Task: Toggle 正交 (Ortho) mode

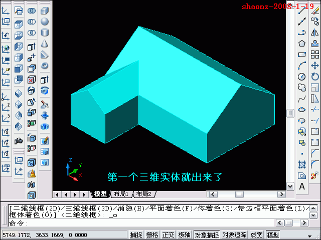Action: [x=168, y=234]
